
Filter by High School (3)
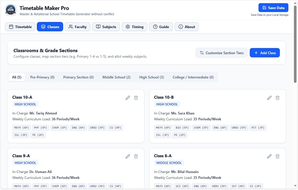coord(151,77)
